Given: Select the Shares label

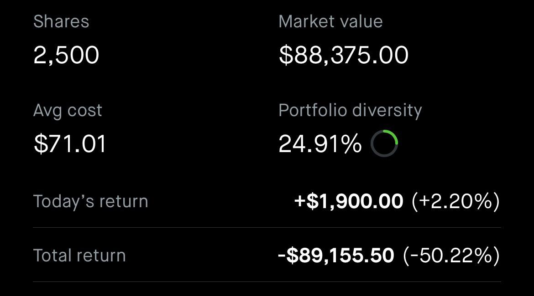Looking at the screenshot, I should (61, 21).
